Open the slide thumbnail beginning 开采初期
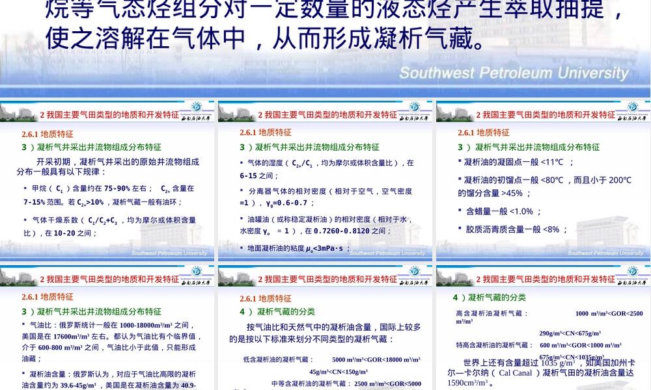 [107, 181]
